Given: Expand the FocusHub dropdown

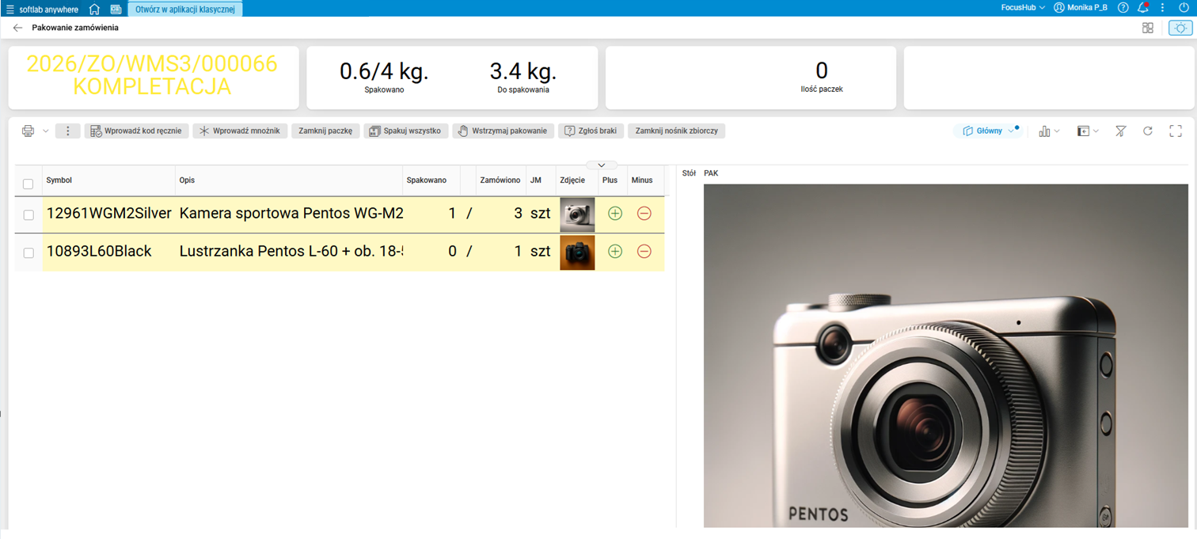Looking at the screenshot, I should click(x=1023, y=8).
